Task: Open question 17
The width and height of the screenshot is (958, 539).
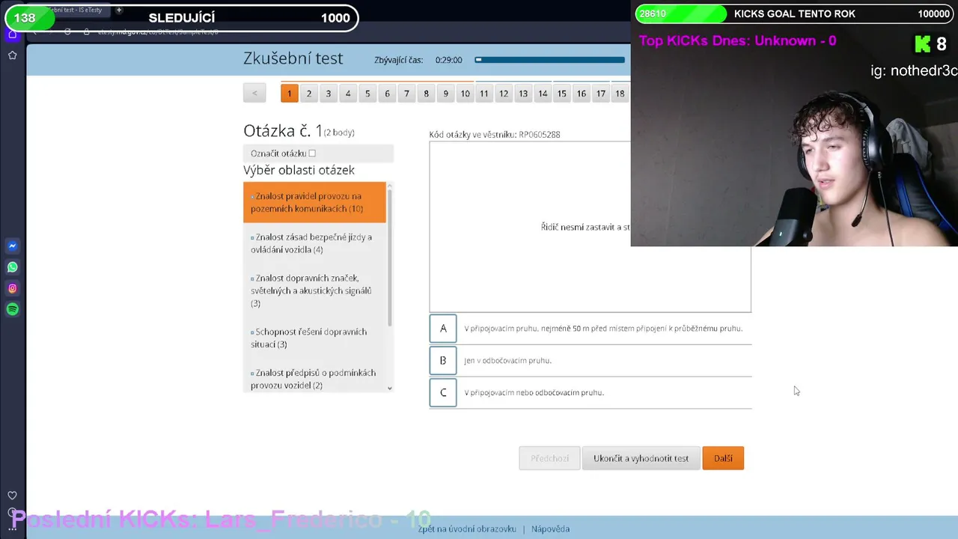Action: pos(601,94)
